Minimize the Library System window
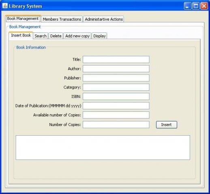210x194 pixels. click(188, 6)
